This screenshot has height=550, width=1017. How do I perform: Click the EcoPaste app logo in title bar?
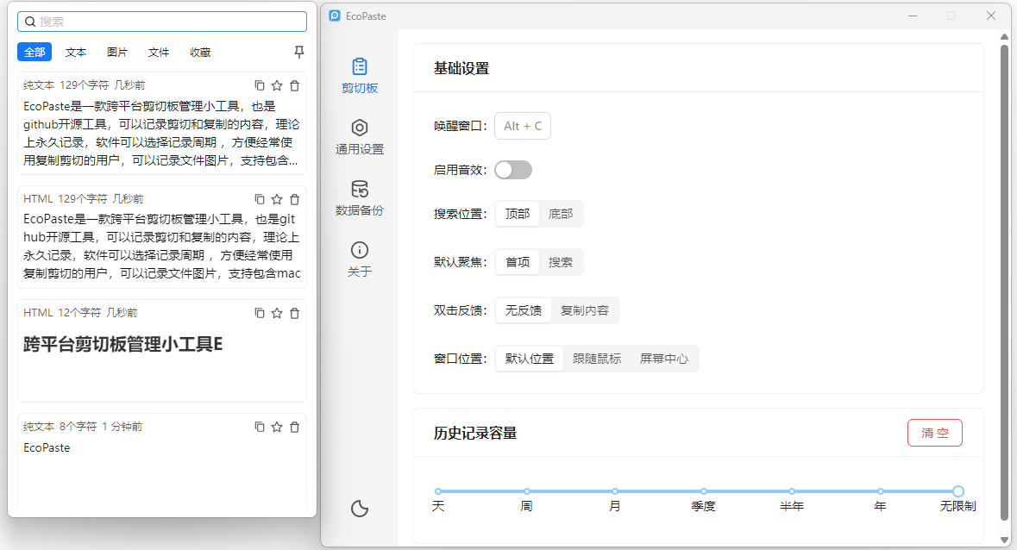(x=335, y=16)
